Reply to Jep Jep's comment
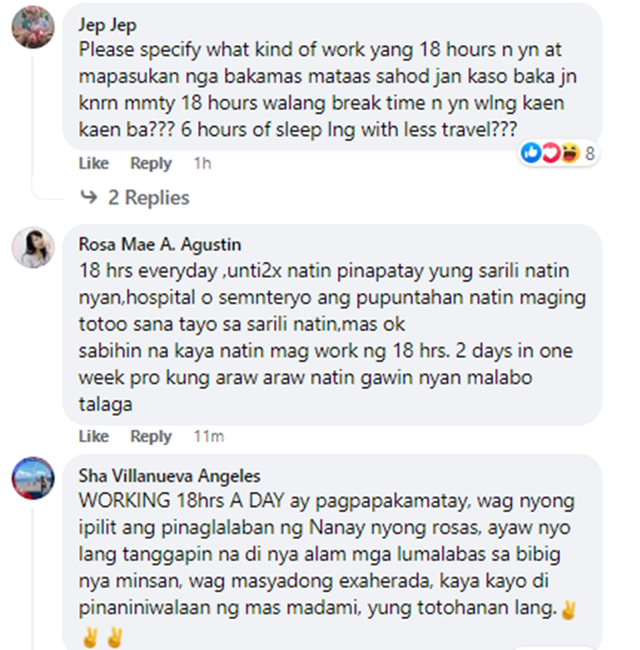Viewport: 640px width, 650px height. (x=151, y=164)
